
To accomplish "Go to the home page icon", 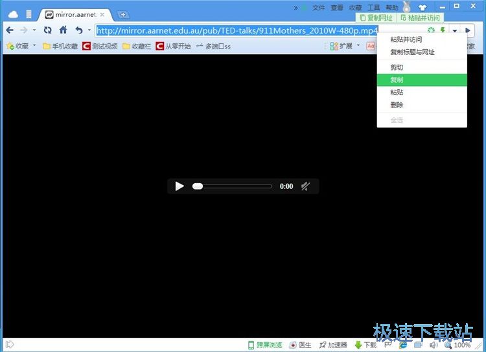I will 64,30.
